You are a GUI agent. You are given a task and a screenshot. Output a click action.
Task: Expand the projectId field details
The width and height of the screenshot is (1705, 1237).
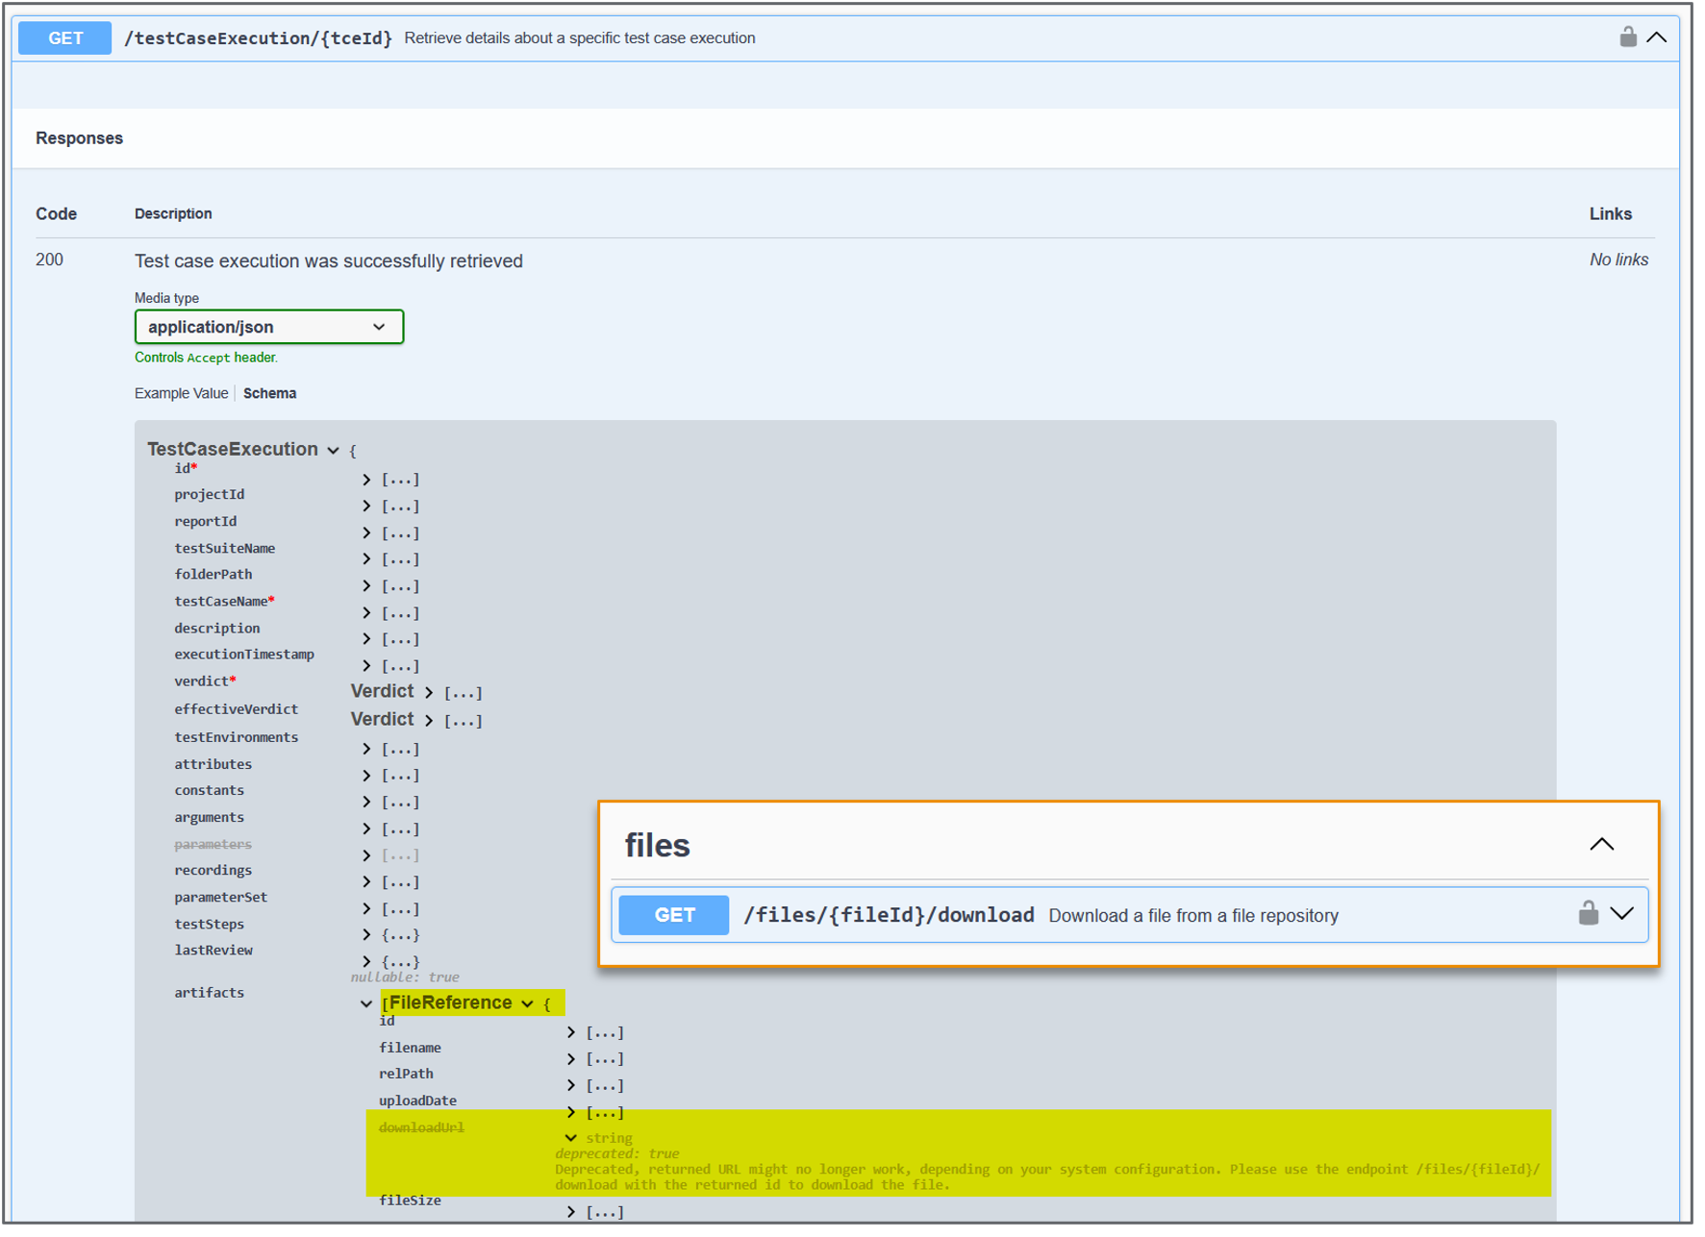365,506
